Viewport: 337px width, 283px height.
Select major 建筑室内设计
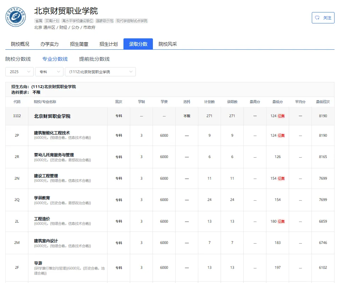pos(46,241)
